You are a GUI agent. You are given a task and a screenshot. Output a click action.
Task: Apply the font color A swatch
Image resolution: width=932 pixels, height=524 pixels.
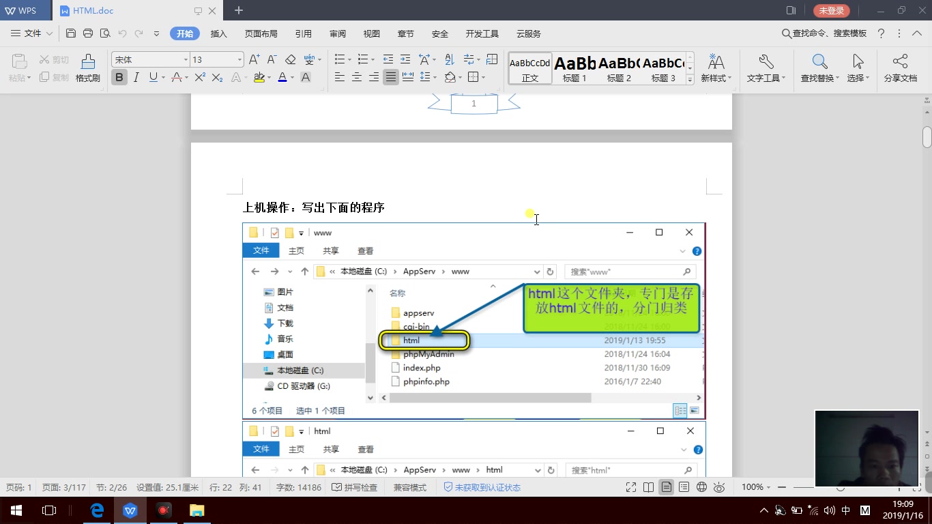(x=282, y=77)
